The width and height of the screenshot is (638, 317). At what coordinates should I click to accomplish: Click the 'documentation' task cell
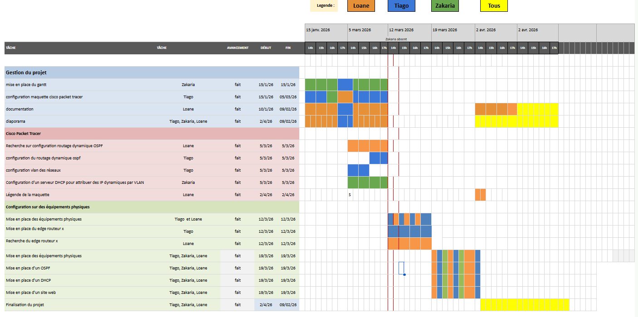(x=19, y=109)
